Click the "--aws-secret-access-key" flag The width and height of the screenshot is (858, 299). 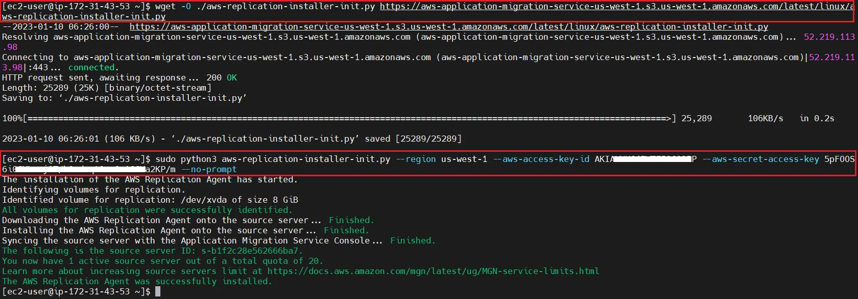point(760,159)
